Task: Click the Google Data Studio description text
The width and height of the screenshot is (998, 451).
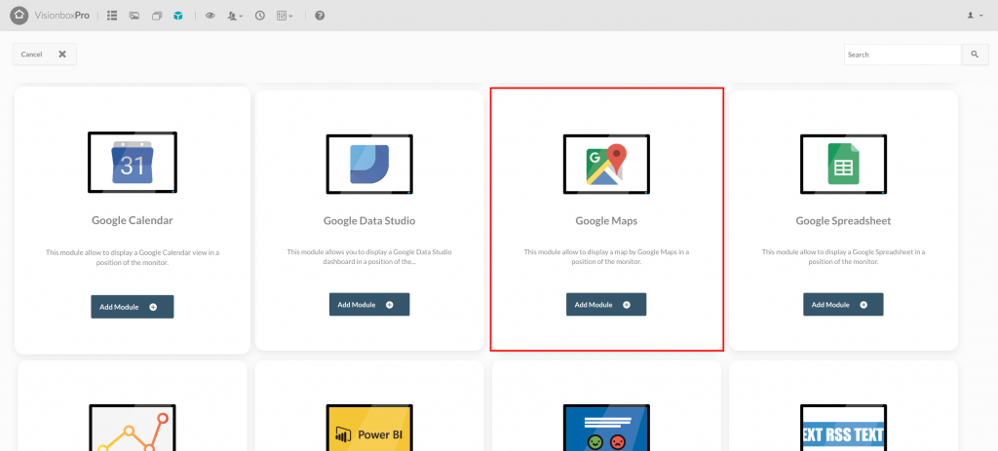Action: pyautogui.click(x=369, y=256)
